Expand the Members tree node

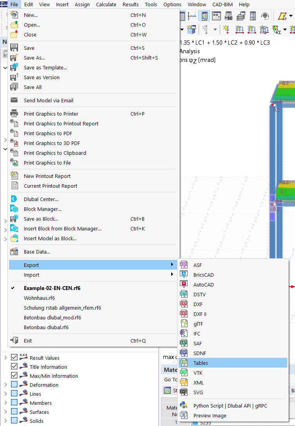5,403
